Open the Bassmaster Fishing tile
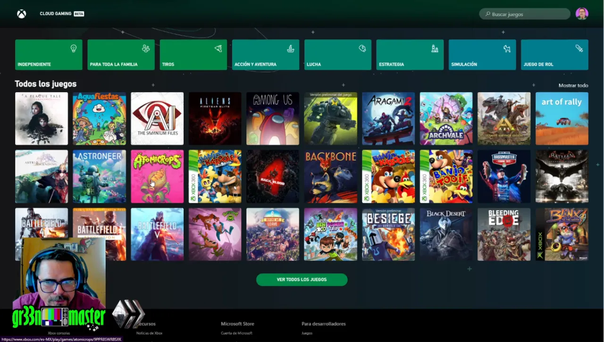Screen dimensions: 604x342 tap(504, 176)
